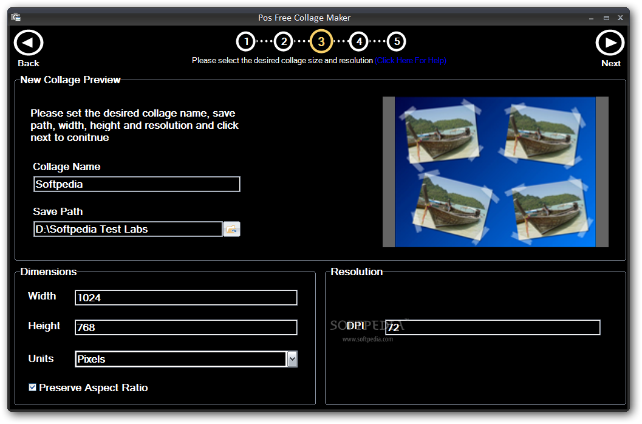Click the collage preview thumbnail

(496, 172)
